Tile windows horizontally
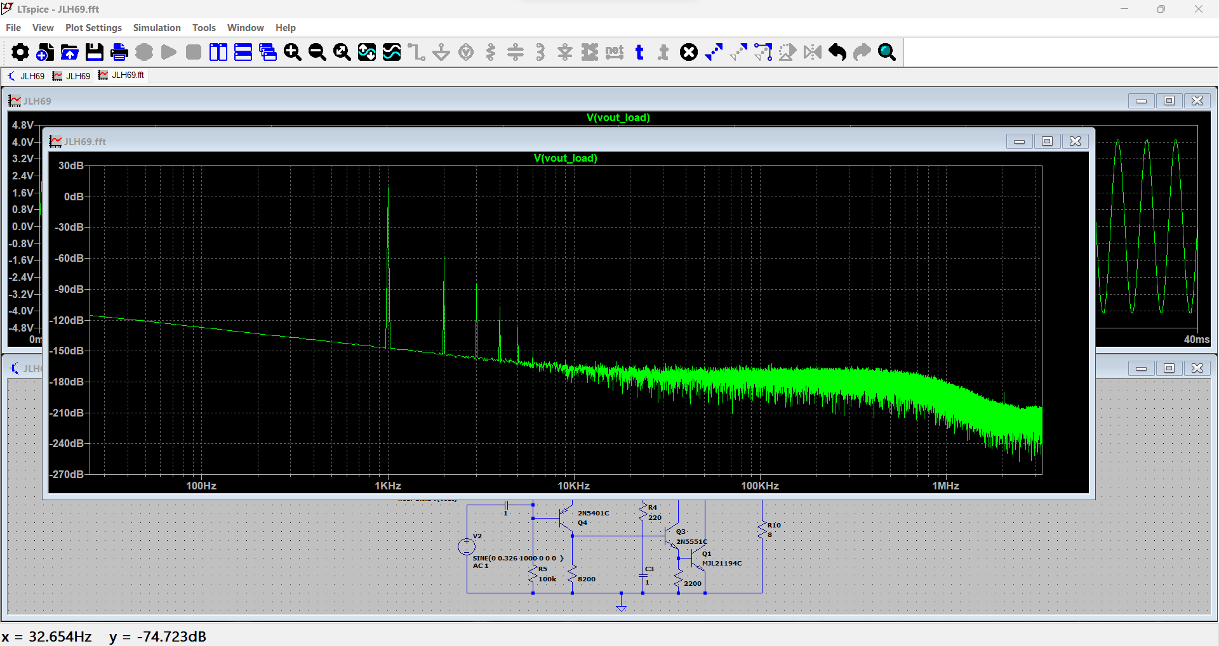Viewport: 1219px width, 646px height. (243, 52)
